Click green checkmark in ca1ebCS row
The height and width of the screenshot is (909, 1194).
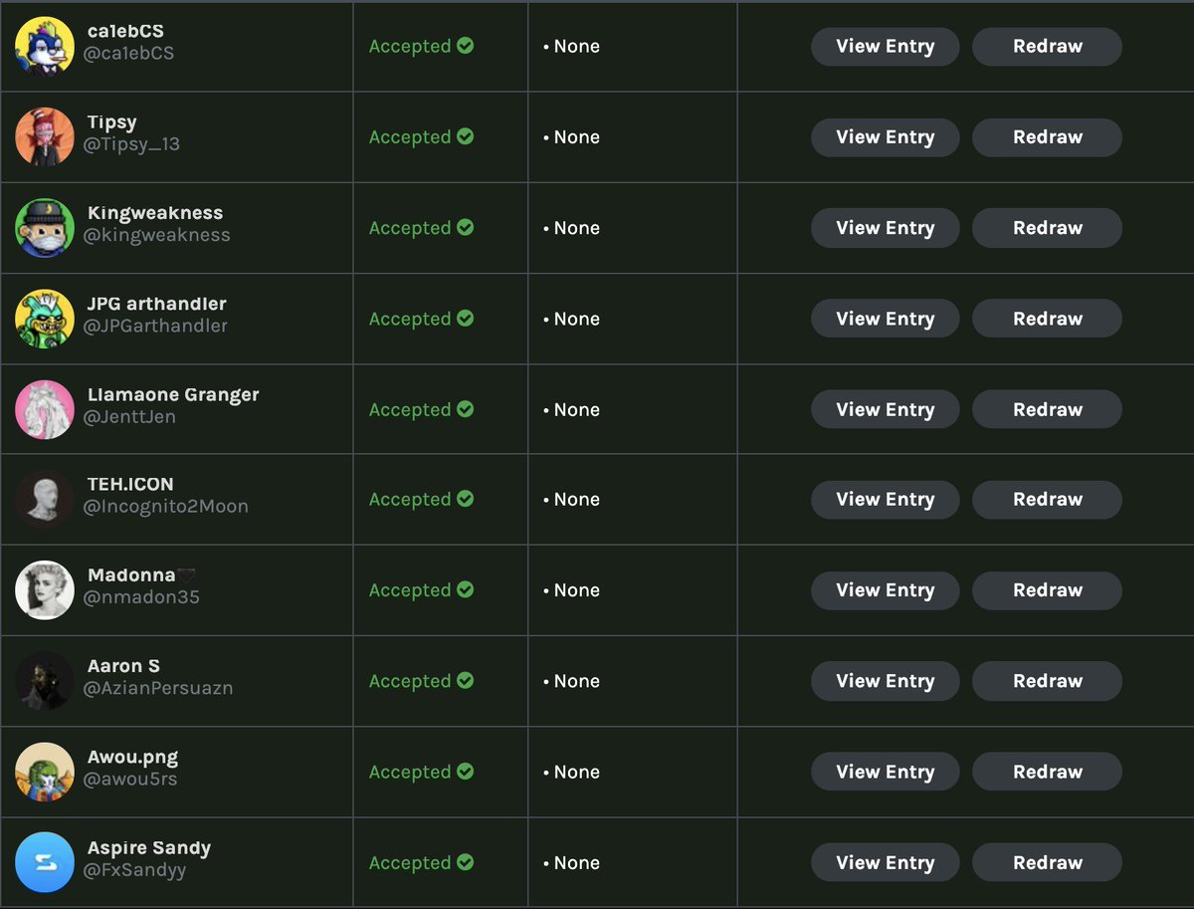tap(465, 46)
